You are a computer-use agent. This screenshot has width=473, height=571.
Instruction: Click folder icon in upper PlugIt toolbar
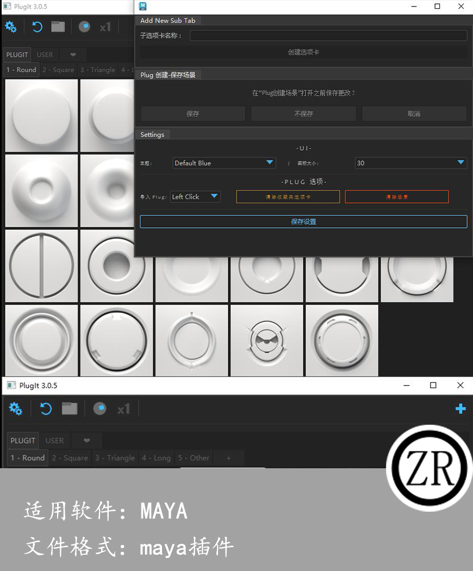pyautogui.click(x=58, y=27)
